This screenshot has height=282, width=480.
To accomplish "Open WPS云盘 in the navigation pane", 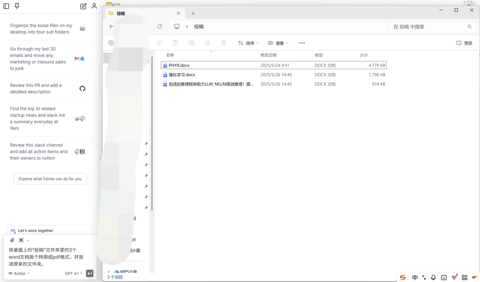I will [125, 271].
